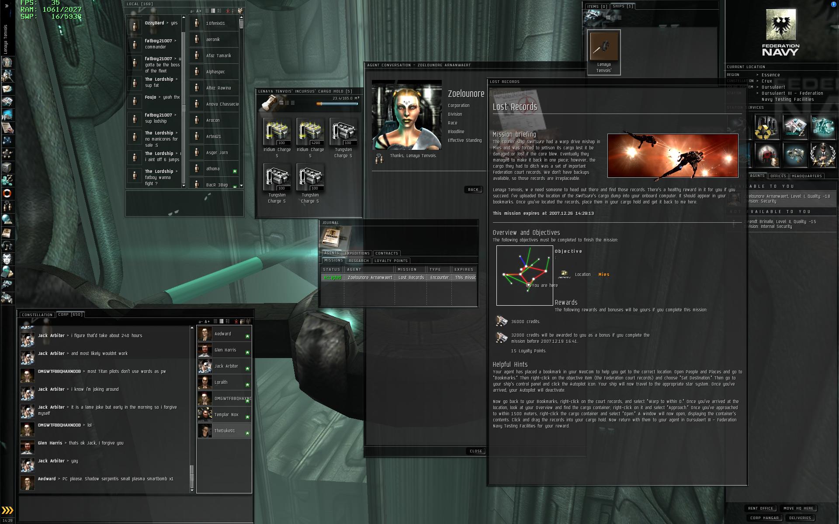Open the Headquarters tab in station panel
This screenshot has height=524, width=839.
[807, 176]
